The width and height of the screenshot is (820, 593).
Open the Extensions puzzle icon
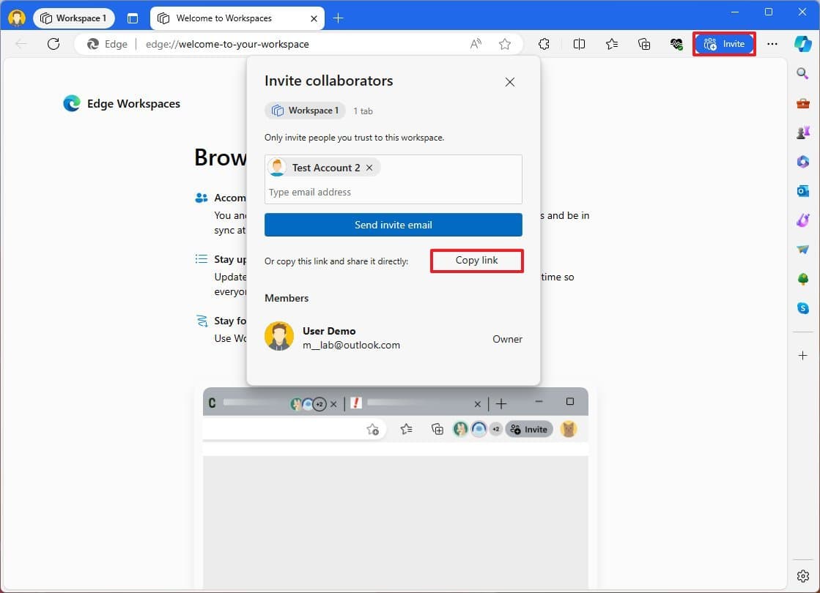544,44
